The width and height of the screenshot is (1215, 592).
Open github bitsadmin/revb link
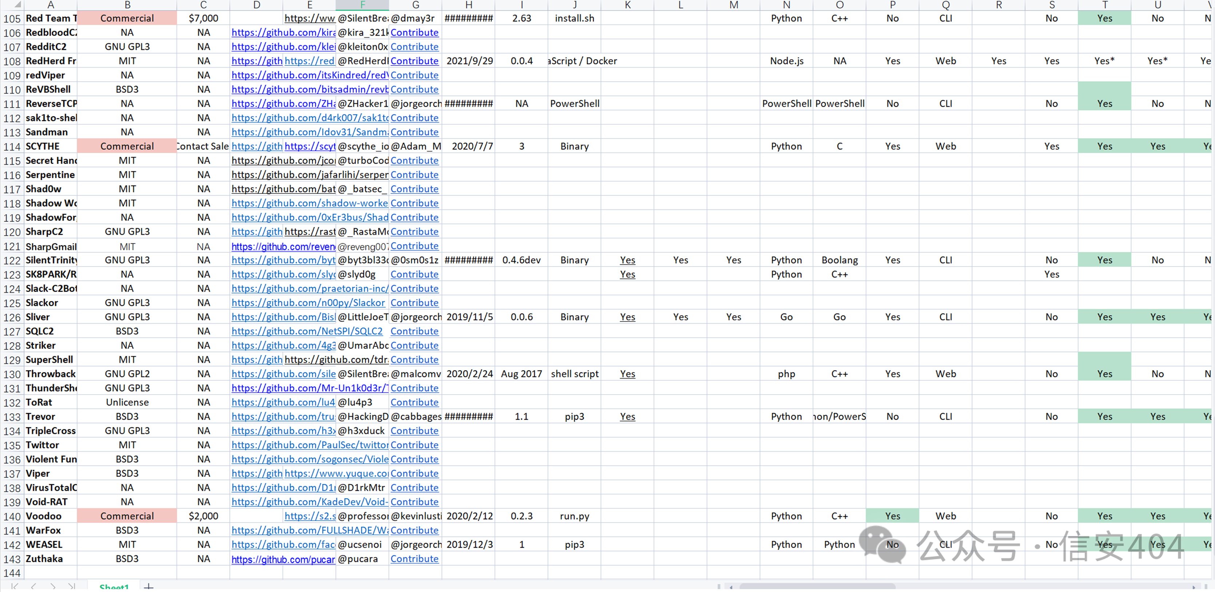click(310, 89)
